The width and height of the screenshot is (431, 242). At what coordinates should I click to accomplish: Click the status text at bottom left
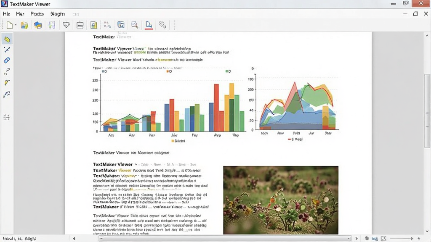pos(19,239)
